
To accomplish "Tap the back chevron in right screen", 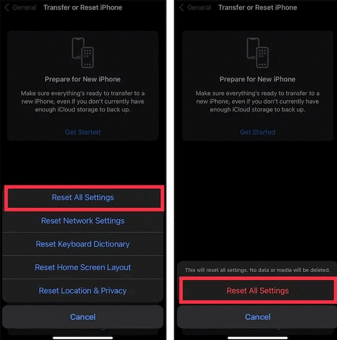I will 181,8.
